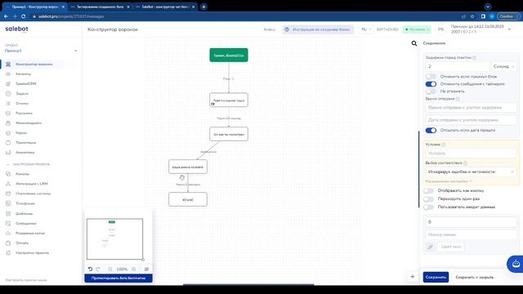
Task: Enable Отображать как кнопку
Action: click(428, 190)
